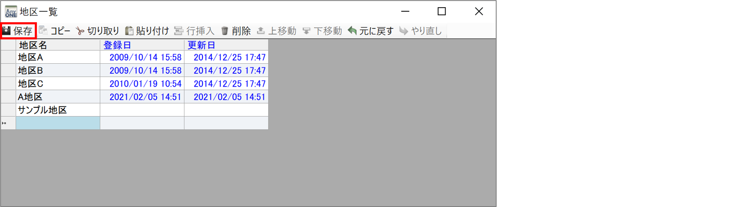The width and height of the screenshot is (744, 207).
Task: Click the 貼り付け clipboard icon
Action: click(130, 31)
